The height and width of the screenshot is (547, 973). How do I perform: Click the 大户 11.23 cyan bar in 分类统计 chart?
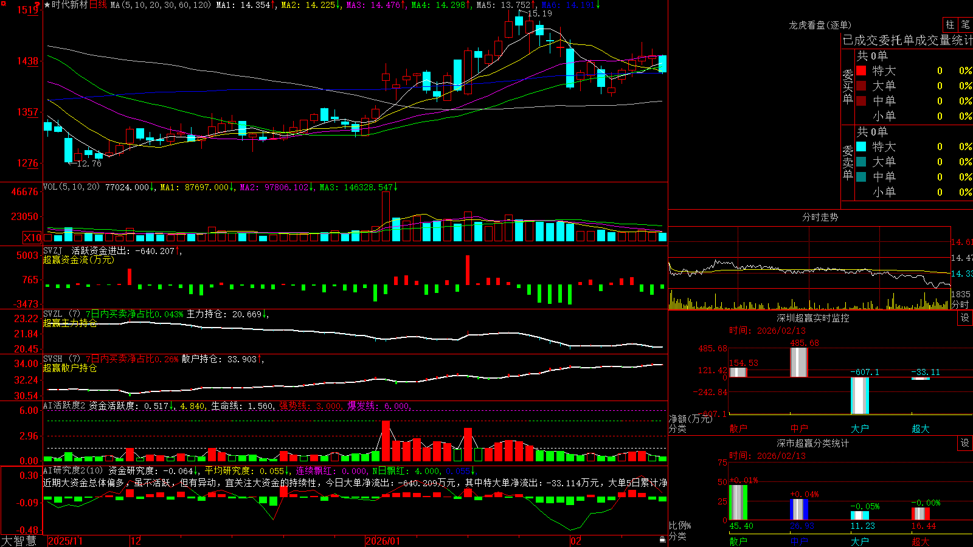(860, 516)
